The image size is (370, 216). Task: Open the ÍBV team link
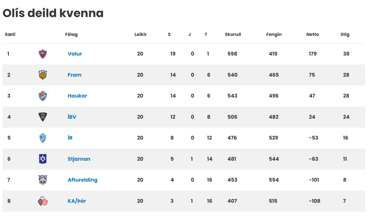72,117
